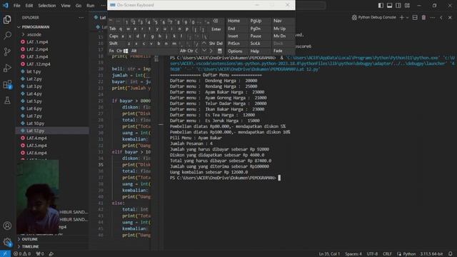The width and height of the screenshot is (457, 257).
Task: Click Fade key on On-Screen Keyboard
Action: point(278,51)
